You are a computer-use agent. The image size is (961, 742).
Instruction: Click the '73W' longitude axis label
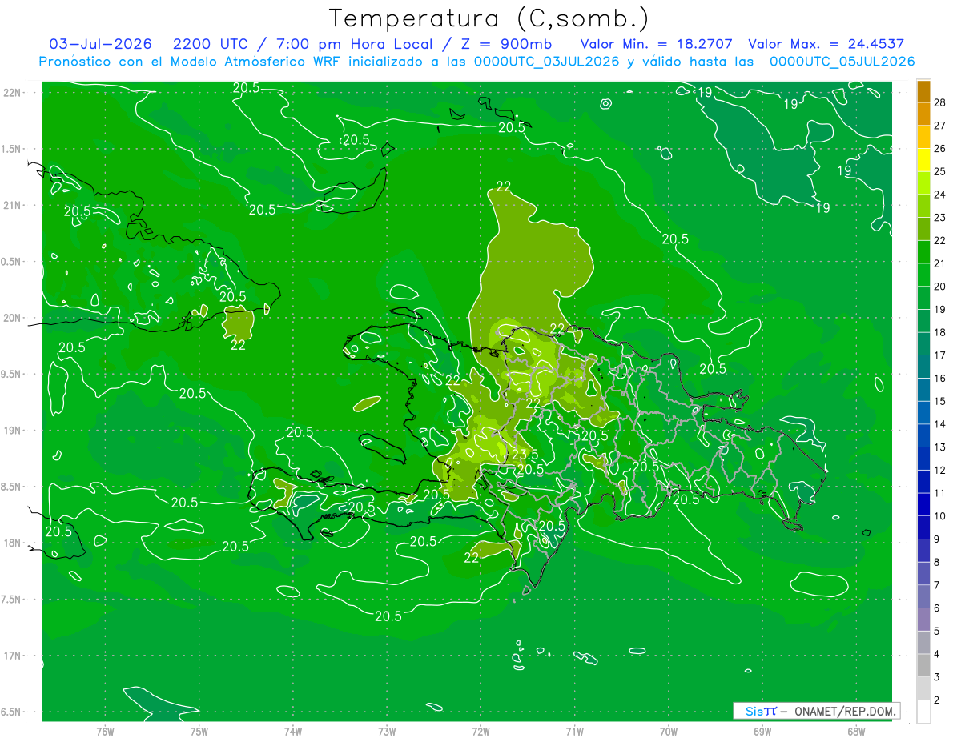point(387,732)
